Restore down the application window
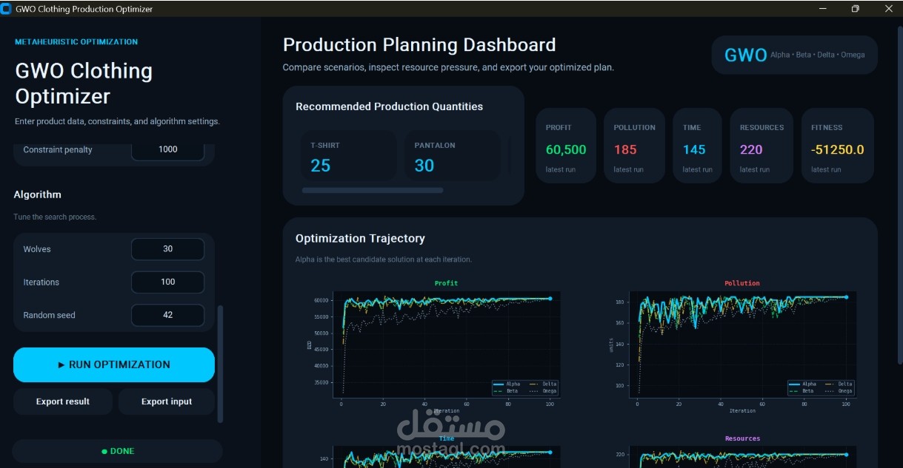Image resolution: width=903 pixels, height=468 pixels. point(856,9)
